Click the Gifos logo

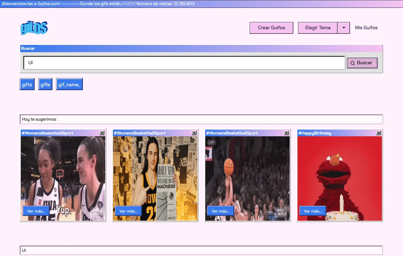34,28
